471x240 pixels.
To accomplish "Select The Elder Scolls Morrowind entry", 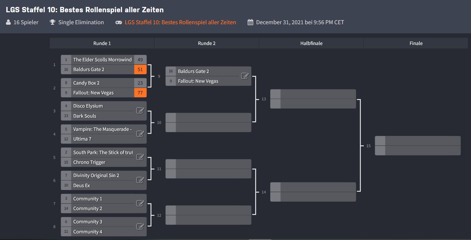I will pos(102,60).
